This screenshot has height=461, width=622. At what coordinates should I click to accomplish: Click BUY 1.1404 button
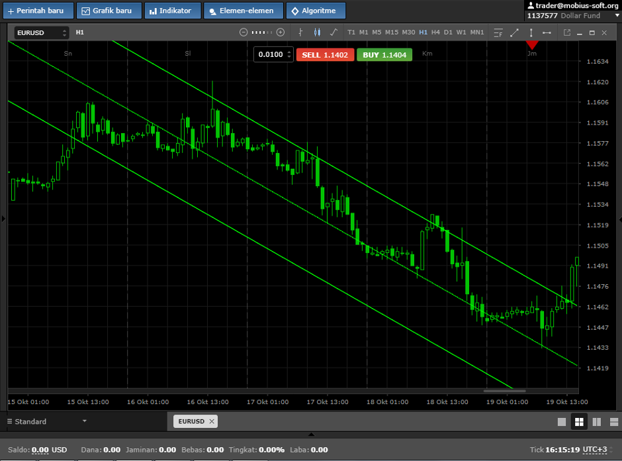tap(384, 55)
